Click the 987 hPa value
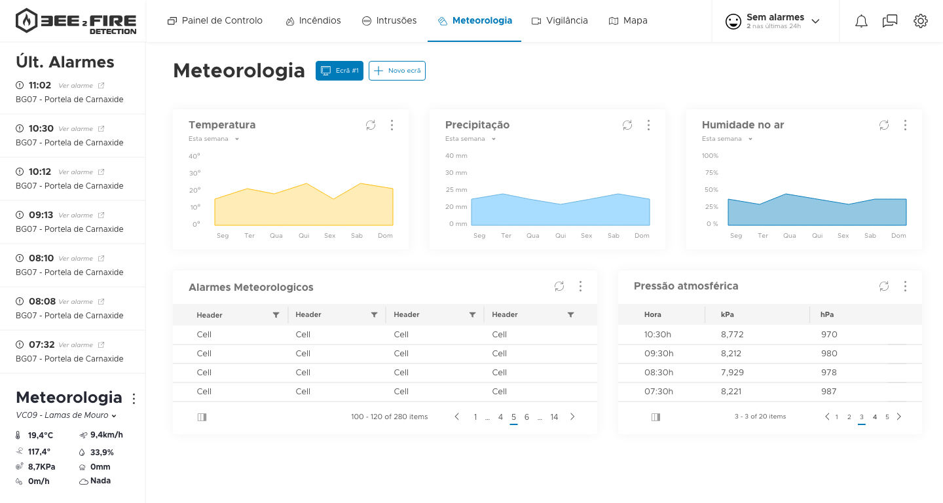This screenshot has width=943, height=503. [x=829, y=392]
